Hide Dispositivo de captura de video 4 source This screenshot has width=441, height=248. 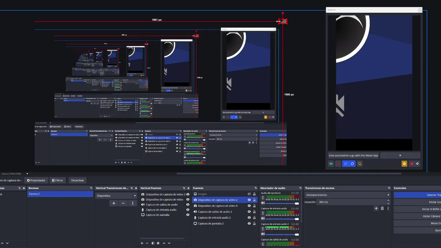click(x=249, y=206)
